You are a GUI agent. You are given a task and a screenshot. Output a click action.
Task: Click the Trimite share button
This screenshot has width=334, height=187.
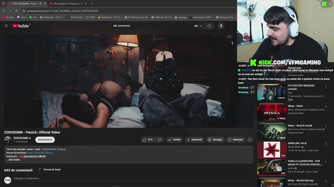[174, 140]
